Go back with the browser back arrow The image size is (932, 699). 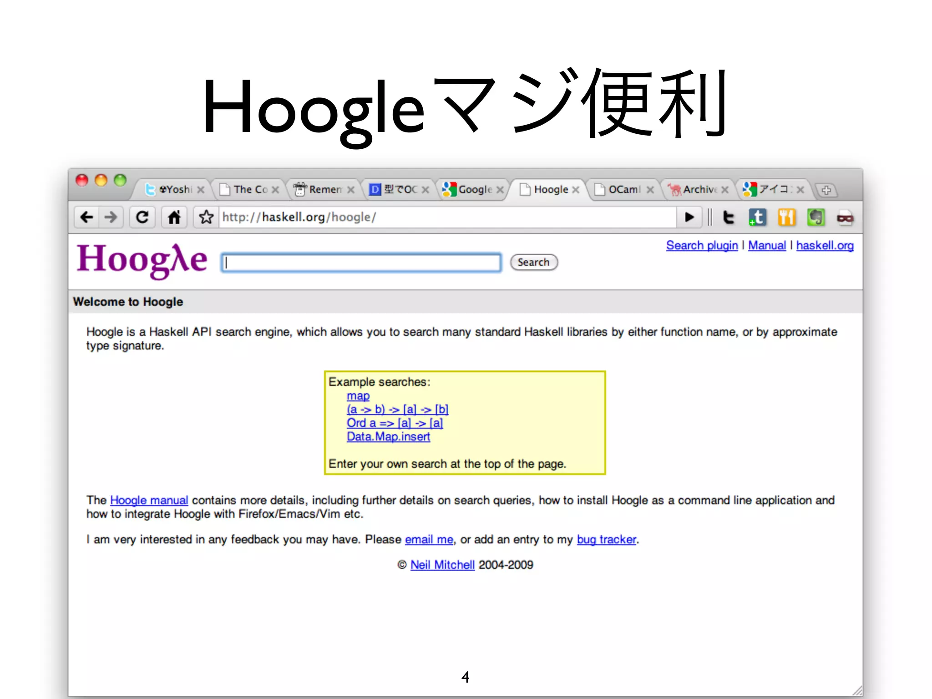pyautogui.click(x=86, y=217)
